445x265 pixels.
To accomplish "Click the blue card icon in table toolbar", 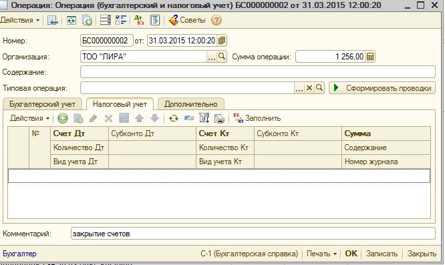I will click(188, 118).
